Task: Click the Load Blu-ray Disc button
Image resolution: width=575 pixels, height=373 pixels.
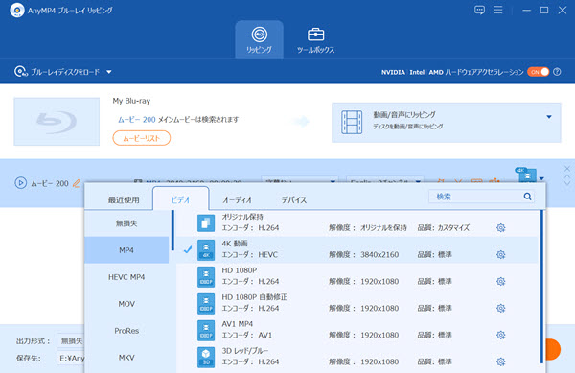Action: [x=57, y=72]
